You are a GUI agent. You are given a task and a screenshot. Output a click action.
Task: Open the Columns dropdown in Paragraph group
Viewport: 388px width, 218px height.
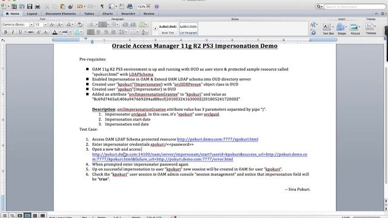point(143,24)
